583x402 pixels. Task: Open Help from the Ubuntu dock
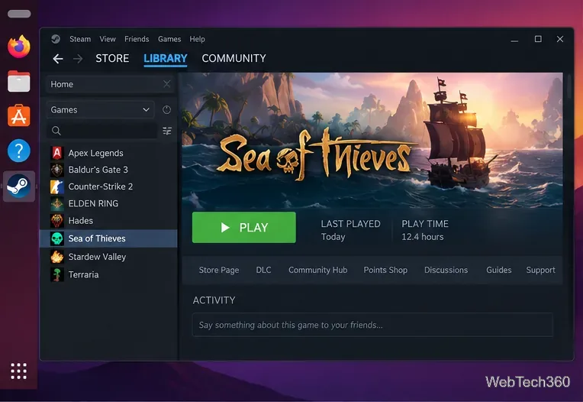coord(18,151)
